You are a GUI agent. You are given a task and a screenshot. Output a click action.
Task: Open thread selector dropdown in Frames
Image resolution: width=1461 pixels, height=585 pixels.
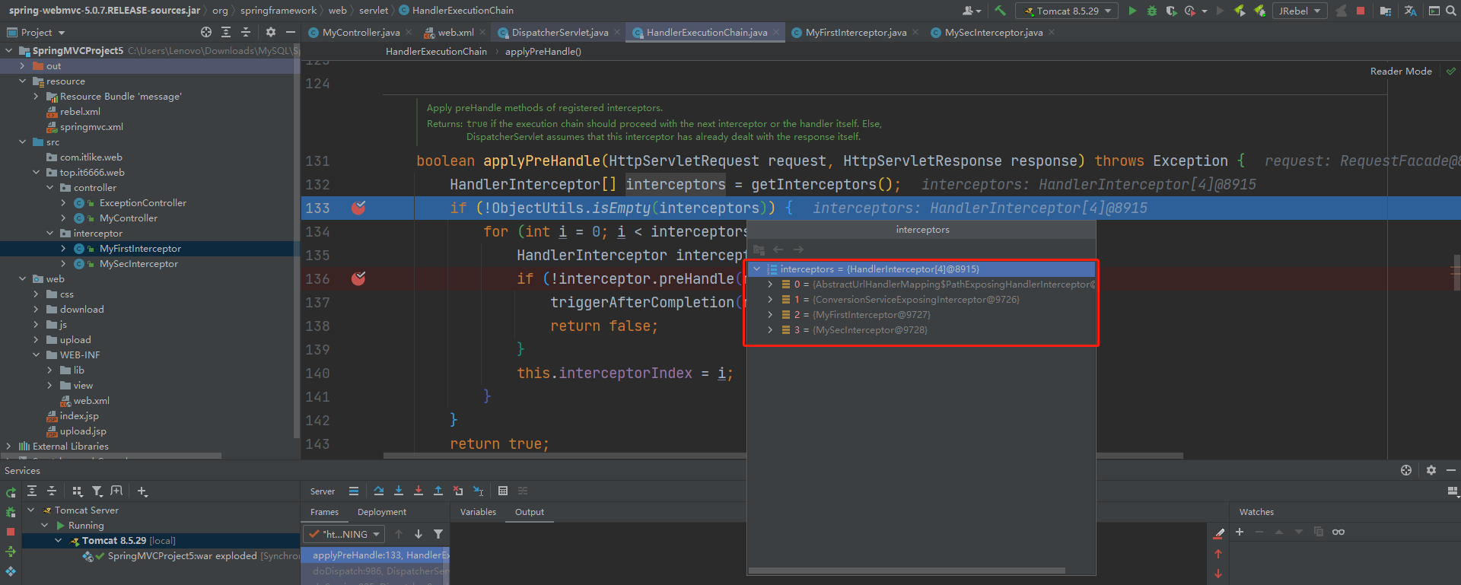coord(344,534)
